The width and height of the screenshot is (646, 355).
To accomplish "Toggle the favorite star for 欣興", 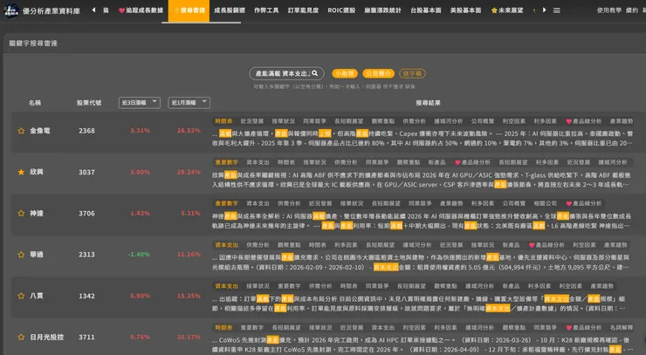I will (x=21, y=172).
